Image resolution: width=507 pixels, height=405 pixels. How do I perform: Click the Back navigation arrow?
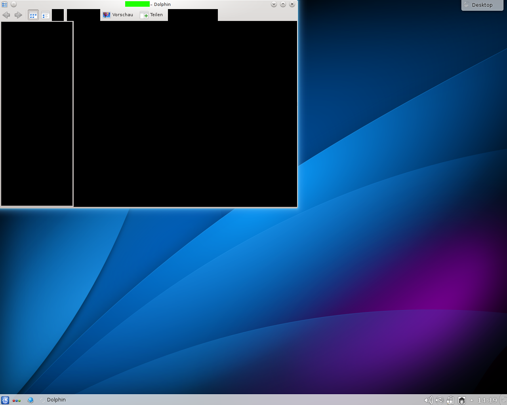tap(6, 15)
